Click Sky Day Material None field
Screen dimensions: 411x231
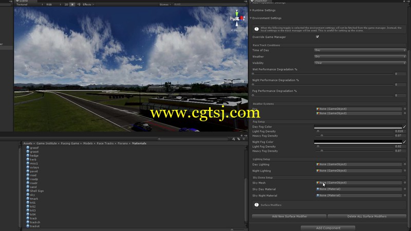pos(359,189)
